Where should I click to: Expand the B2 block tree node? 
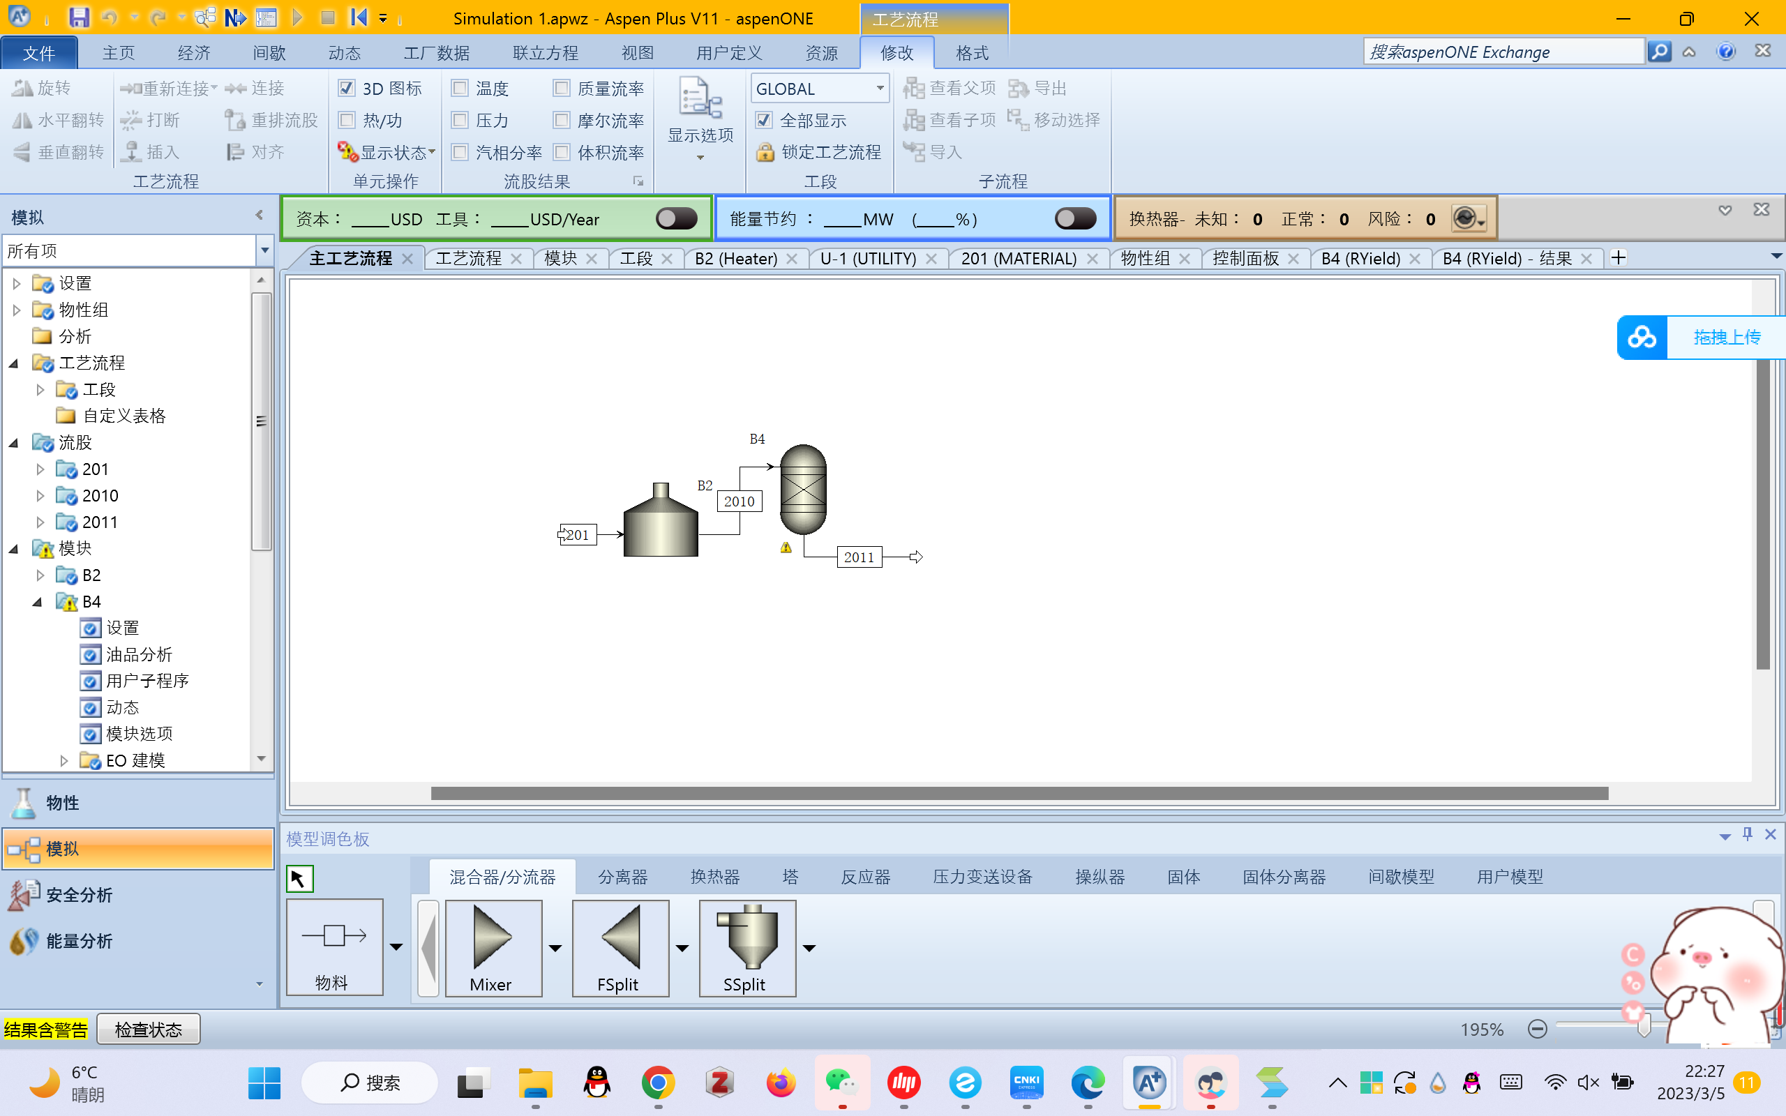click(x=40, y=575)
